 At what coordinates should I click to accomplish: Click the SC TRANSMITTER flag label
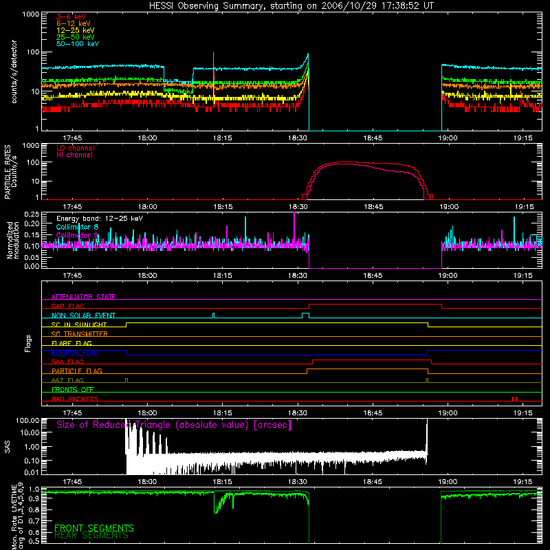point(80,333)
